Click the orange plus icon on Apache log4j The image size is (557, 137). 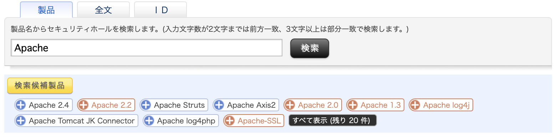pos(415,105)
